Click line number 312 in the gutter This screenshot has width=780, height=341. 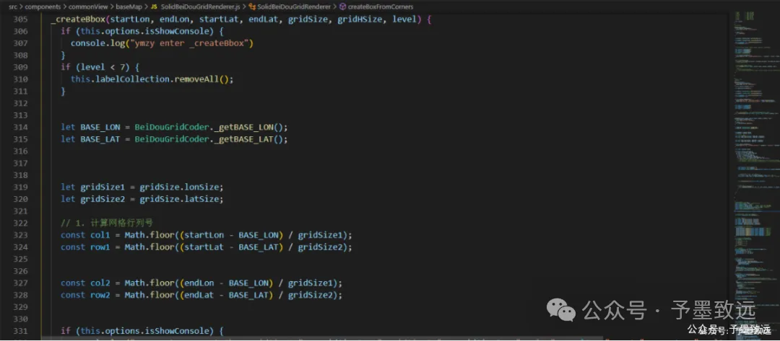coord(20,103)
